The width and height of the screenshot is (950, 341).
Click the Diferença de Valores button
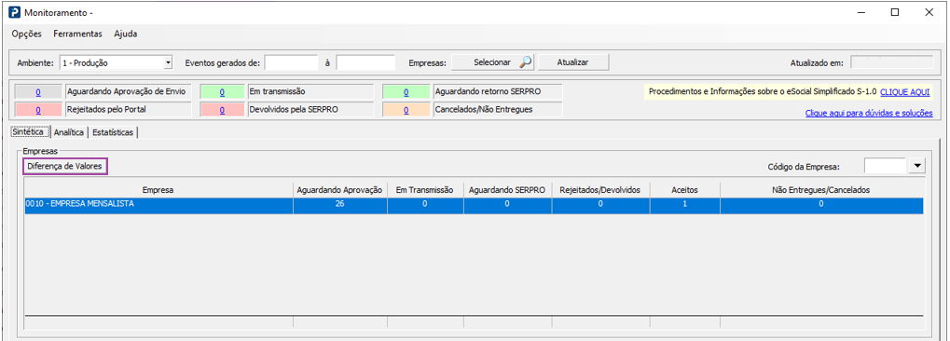tap(65, 166)
